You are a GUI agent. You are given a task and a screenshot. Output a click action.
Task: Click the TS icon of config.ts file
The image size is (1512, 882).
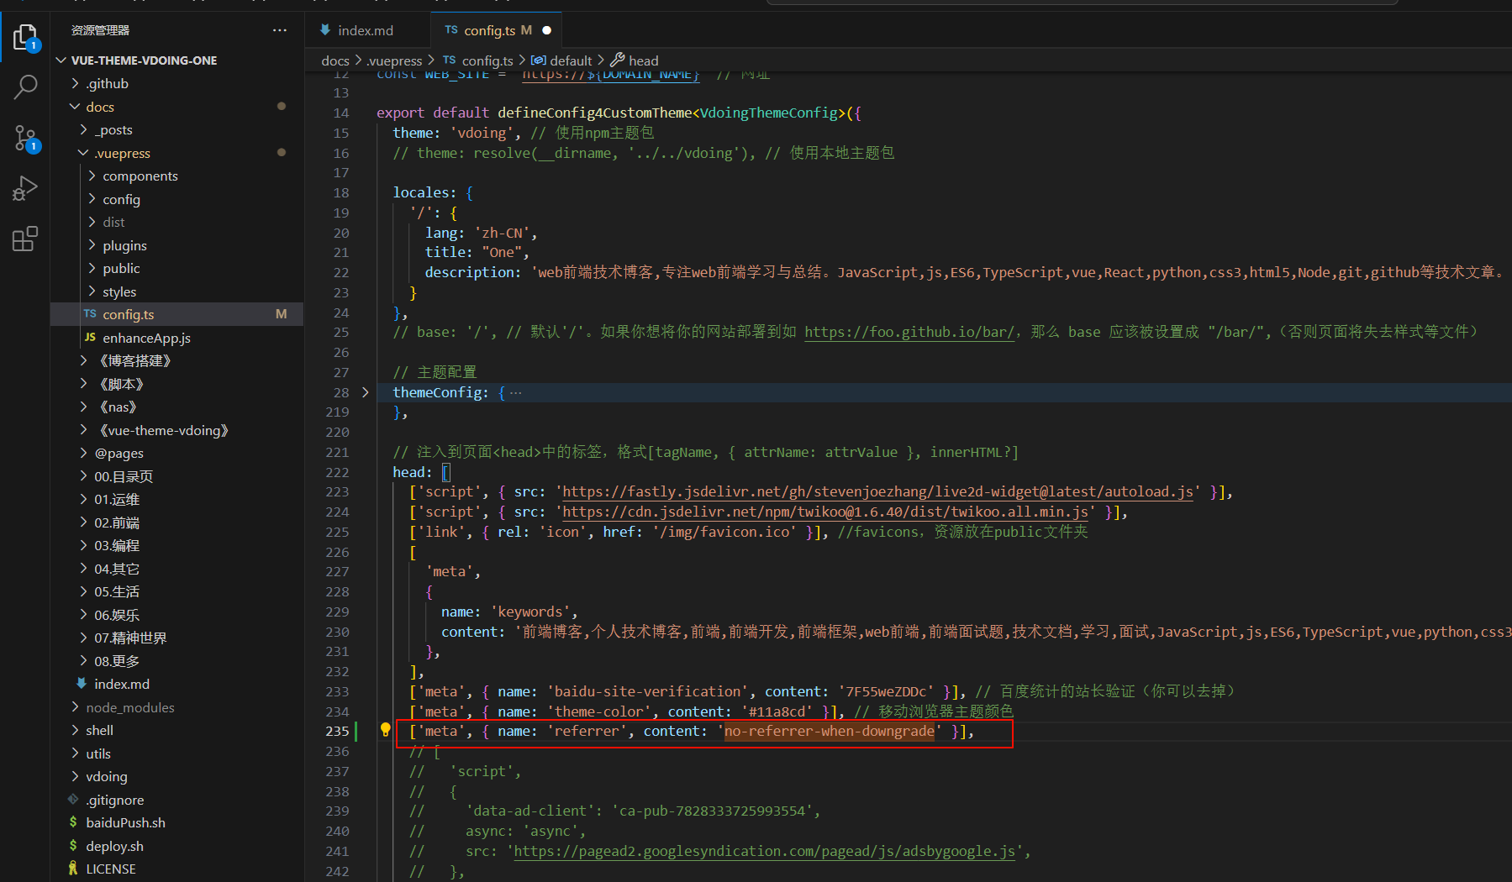pos(90,314)
